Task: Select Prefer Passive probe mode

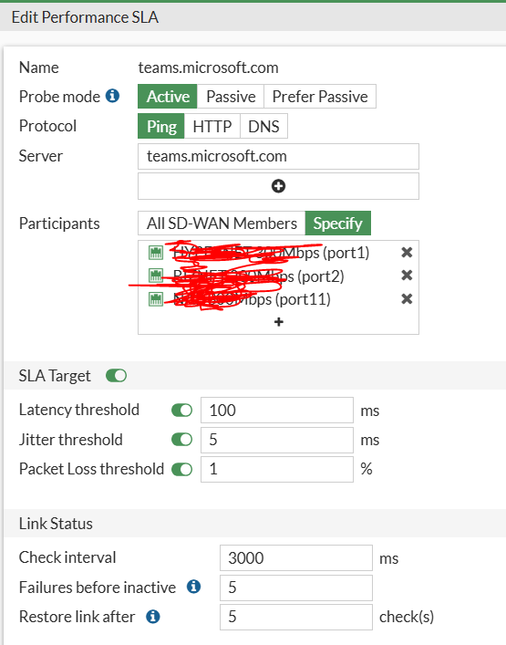Action: tap(320, 97)
